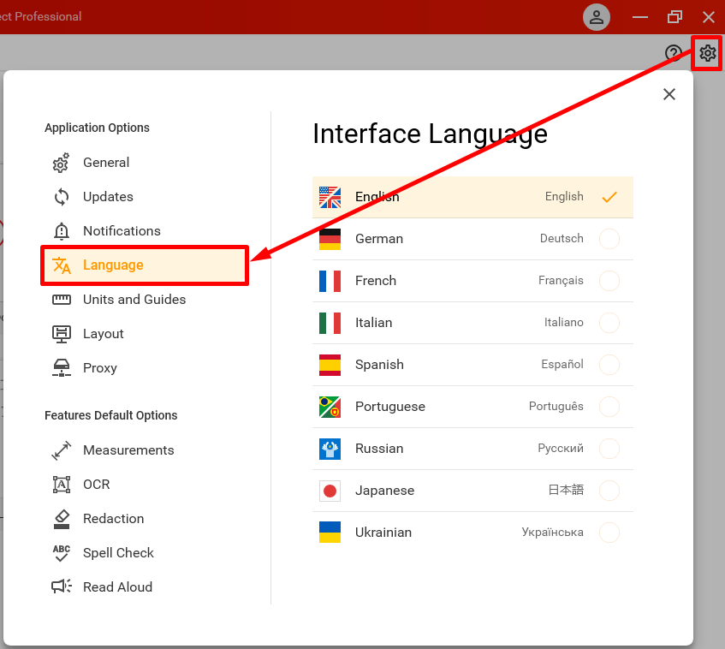725x649 pixels.
Task: Open the General settings gear icon
Action: click(x=60, y=163)
